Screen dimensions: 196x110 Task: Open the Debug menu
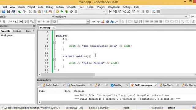[x=50, y=7]
